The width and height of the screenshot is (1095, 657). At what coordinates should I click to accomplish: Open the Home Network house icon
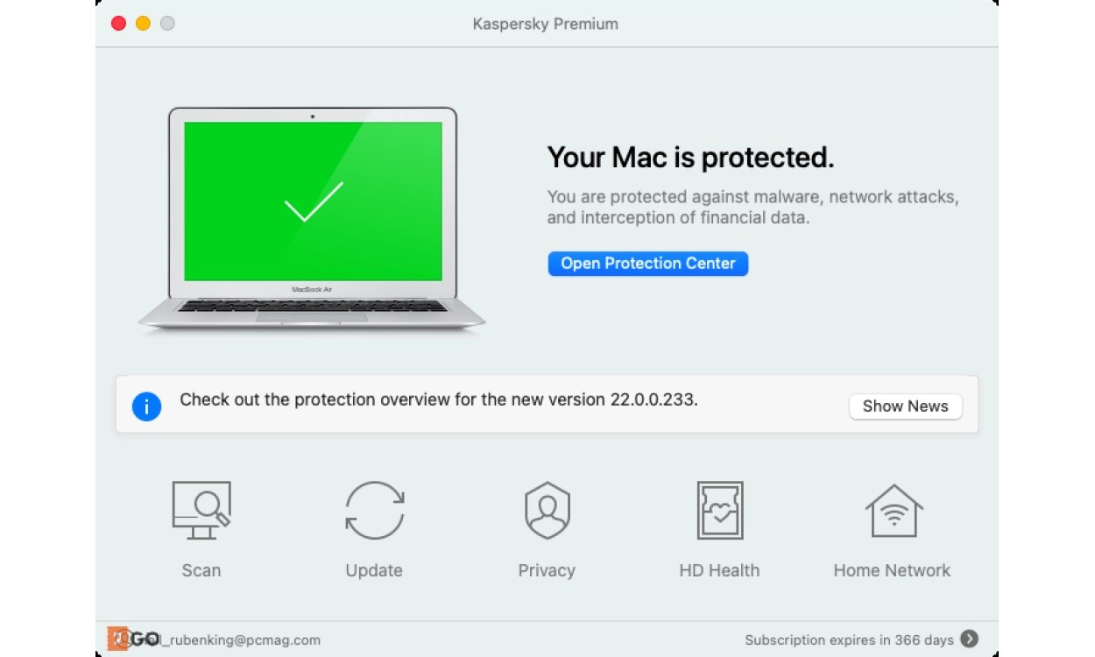coord(893,510)
